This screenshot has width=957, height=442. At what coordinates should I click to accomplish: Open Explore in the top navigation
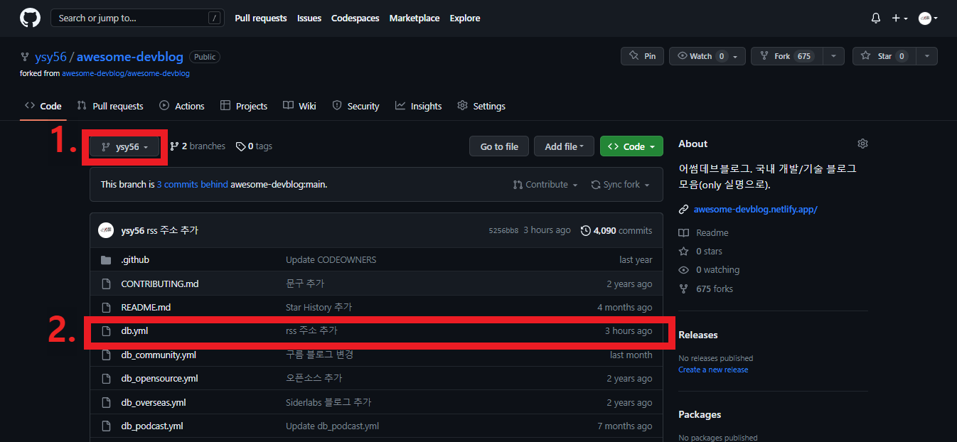point(465,18)
